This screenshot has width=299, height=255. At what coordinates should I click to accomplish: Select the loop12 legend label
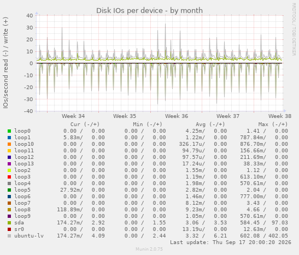tap(24, 157)
